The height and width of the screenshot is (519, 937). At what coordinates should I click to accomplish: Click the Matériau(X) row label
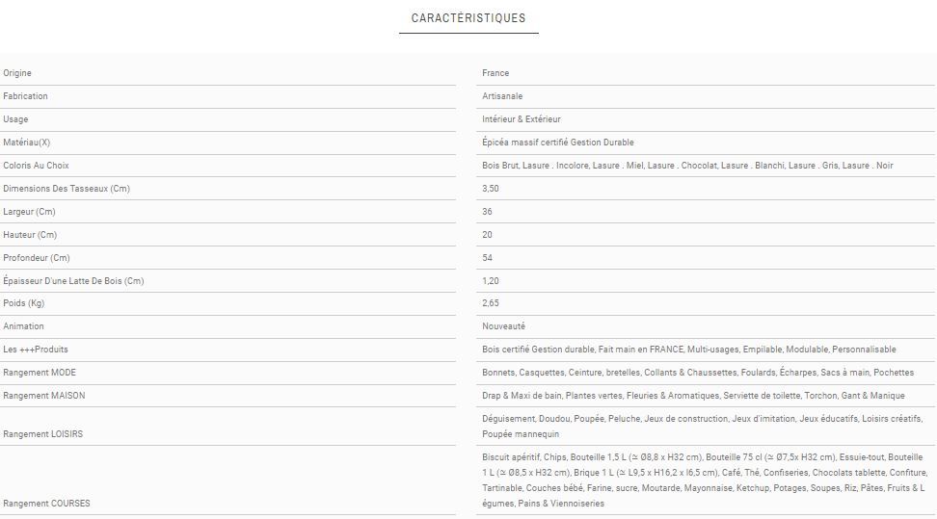click(27, 143)
